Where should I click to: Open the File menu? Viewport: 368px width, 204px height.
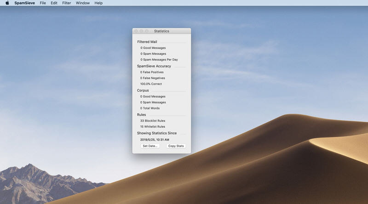(x=43, y=3)
